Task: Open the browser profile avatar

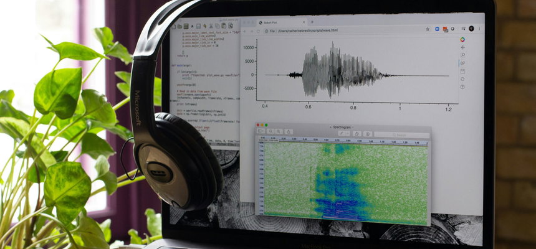Action: click(471, 29)
